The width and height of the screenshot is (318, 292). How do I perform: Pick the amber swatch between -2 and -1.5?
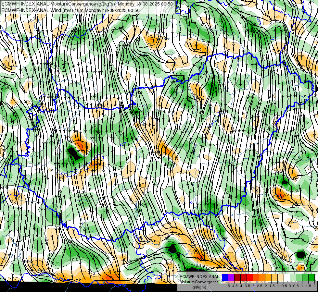(x=268, y=277)
